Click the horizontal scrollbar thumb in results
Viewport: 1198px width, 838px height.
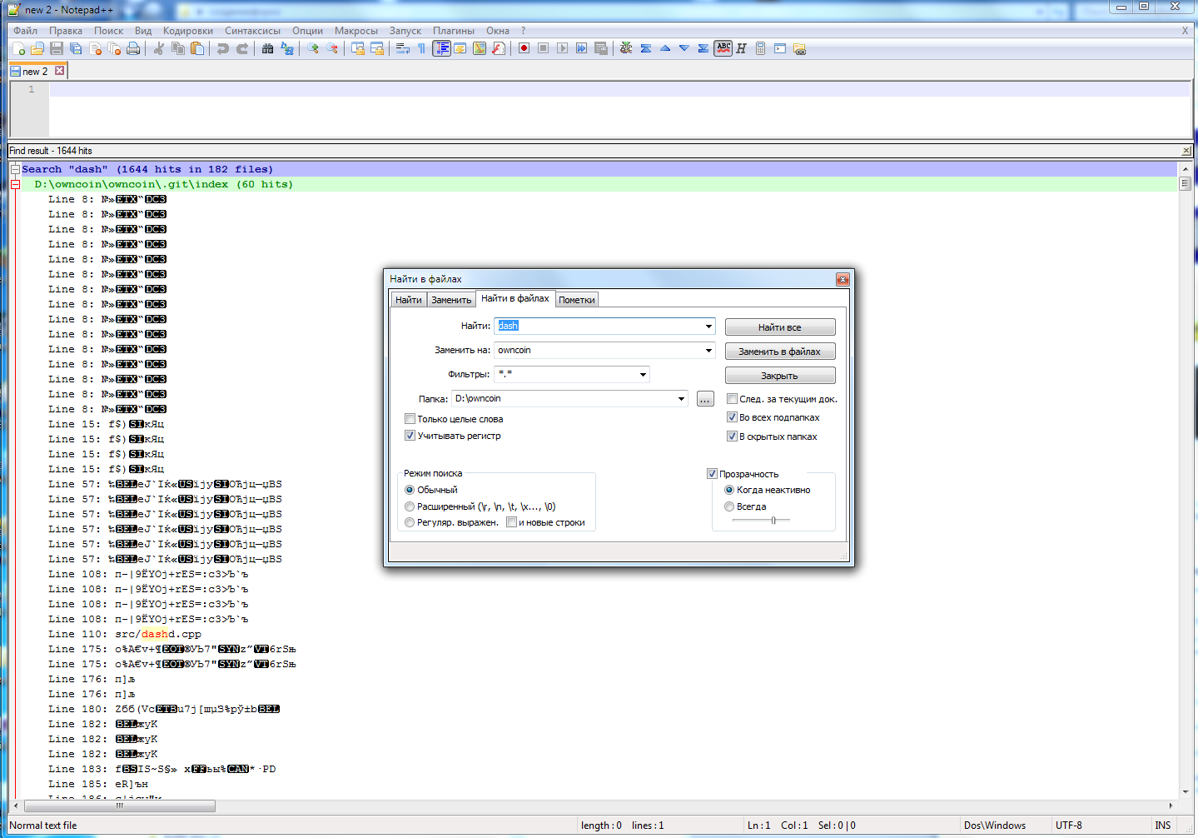[x=120, y=806]
